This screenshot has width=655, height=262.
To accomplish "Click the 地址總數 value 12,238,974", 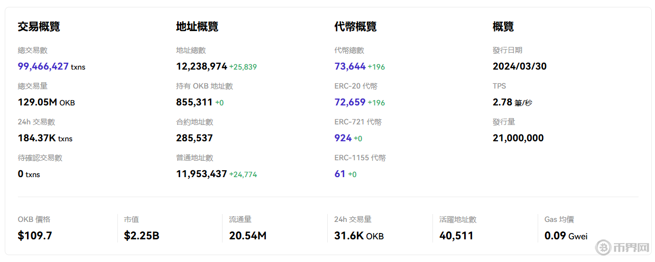I will [201, 66].
